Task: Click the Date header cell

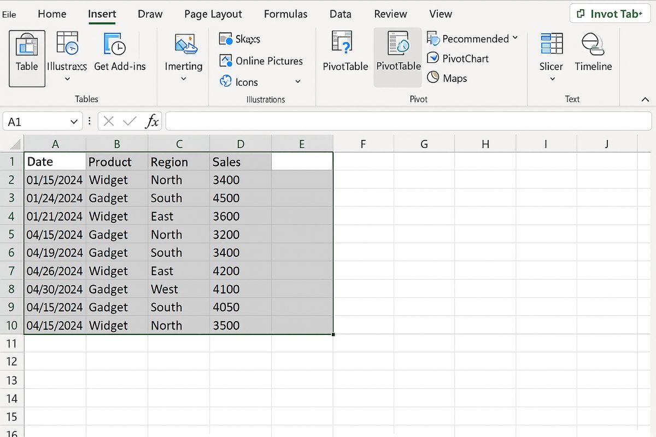Action: coord(55,162)
